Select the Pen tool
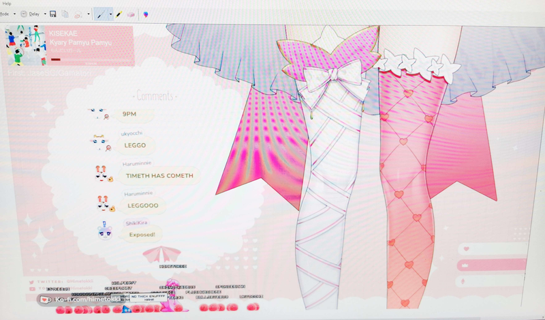This screenshot has height=320, width=545. pyautogui.click(x=99, y=14)
